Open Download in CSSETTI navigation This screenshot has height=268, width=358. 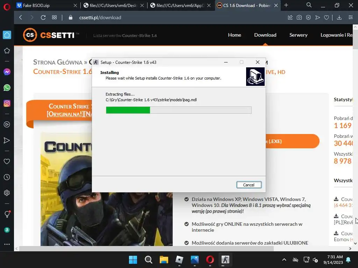[x=265, y=35]
